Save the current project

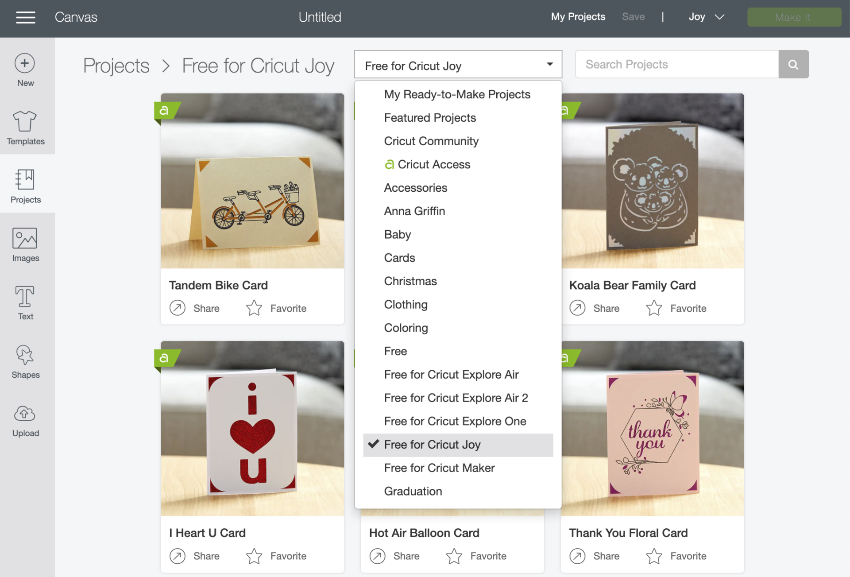(x=633, y=16)
